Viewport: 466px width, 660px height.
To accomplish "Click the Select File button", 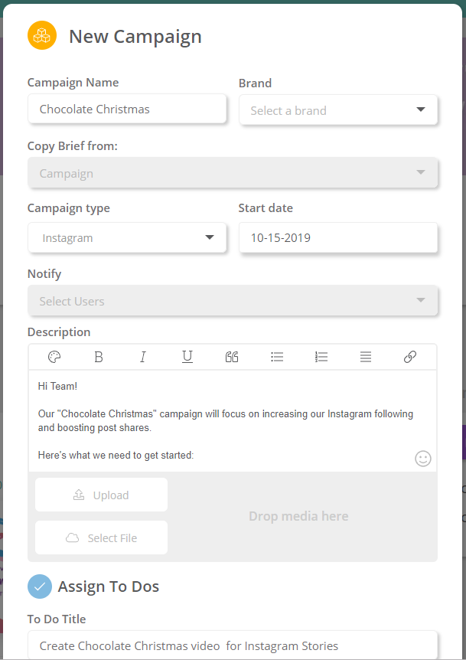I will (101, 537).
